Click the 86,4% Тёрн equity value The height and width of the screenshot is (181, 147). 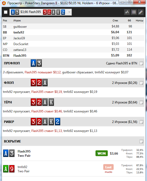click(x=140, y=157)
